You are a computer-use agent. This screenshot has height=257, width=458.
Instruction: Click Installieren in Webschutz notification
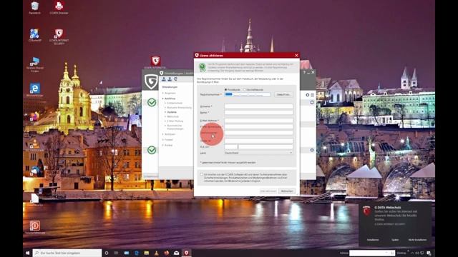[373, 240]
